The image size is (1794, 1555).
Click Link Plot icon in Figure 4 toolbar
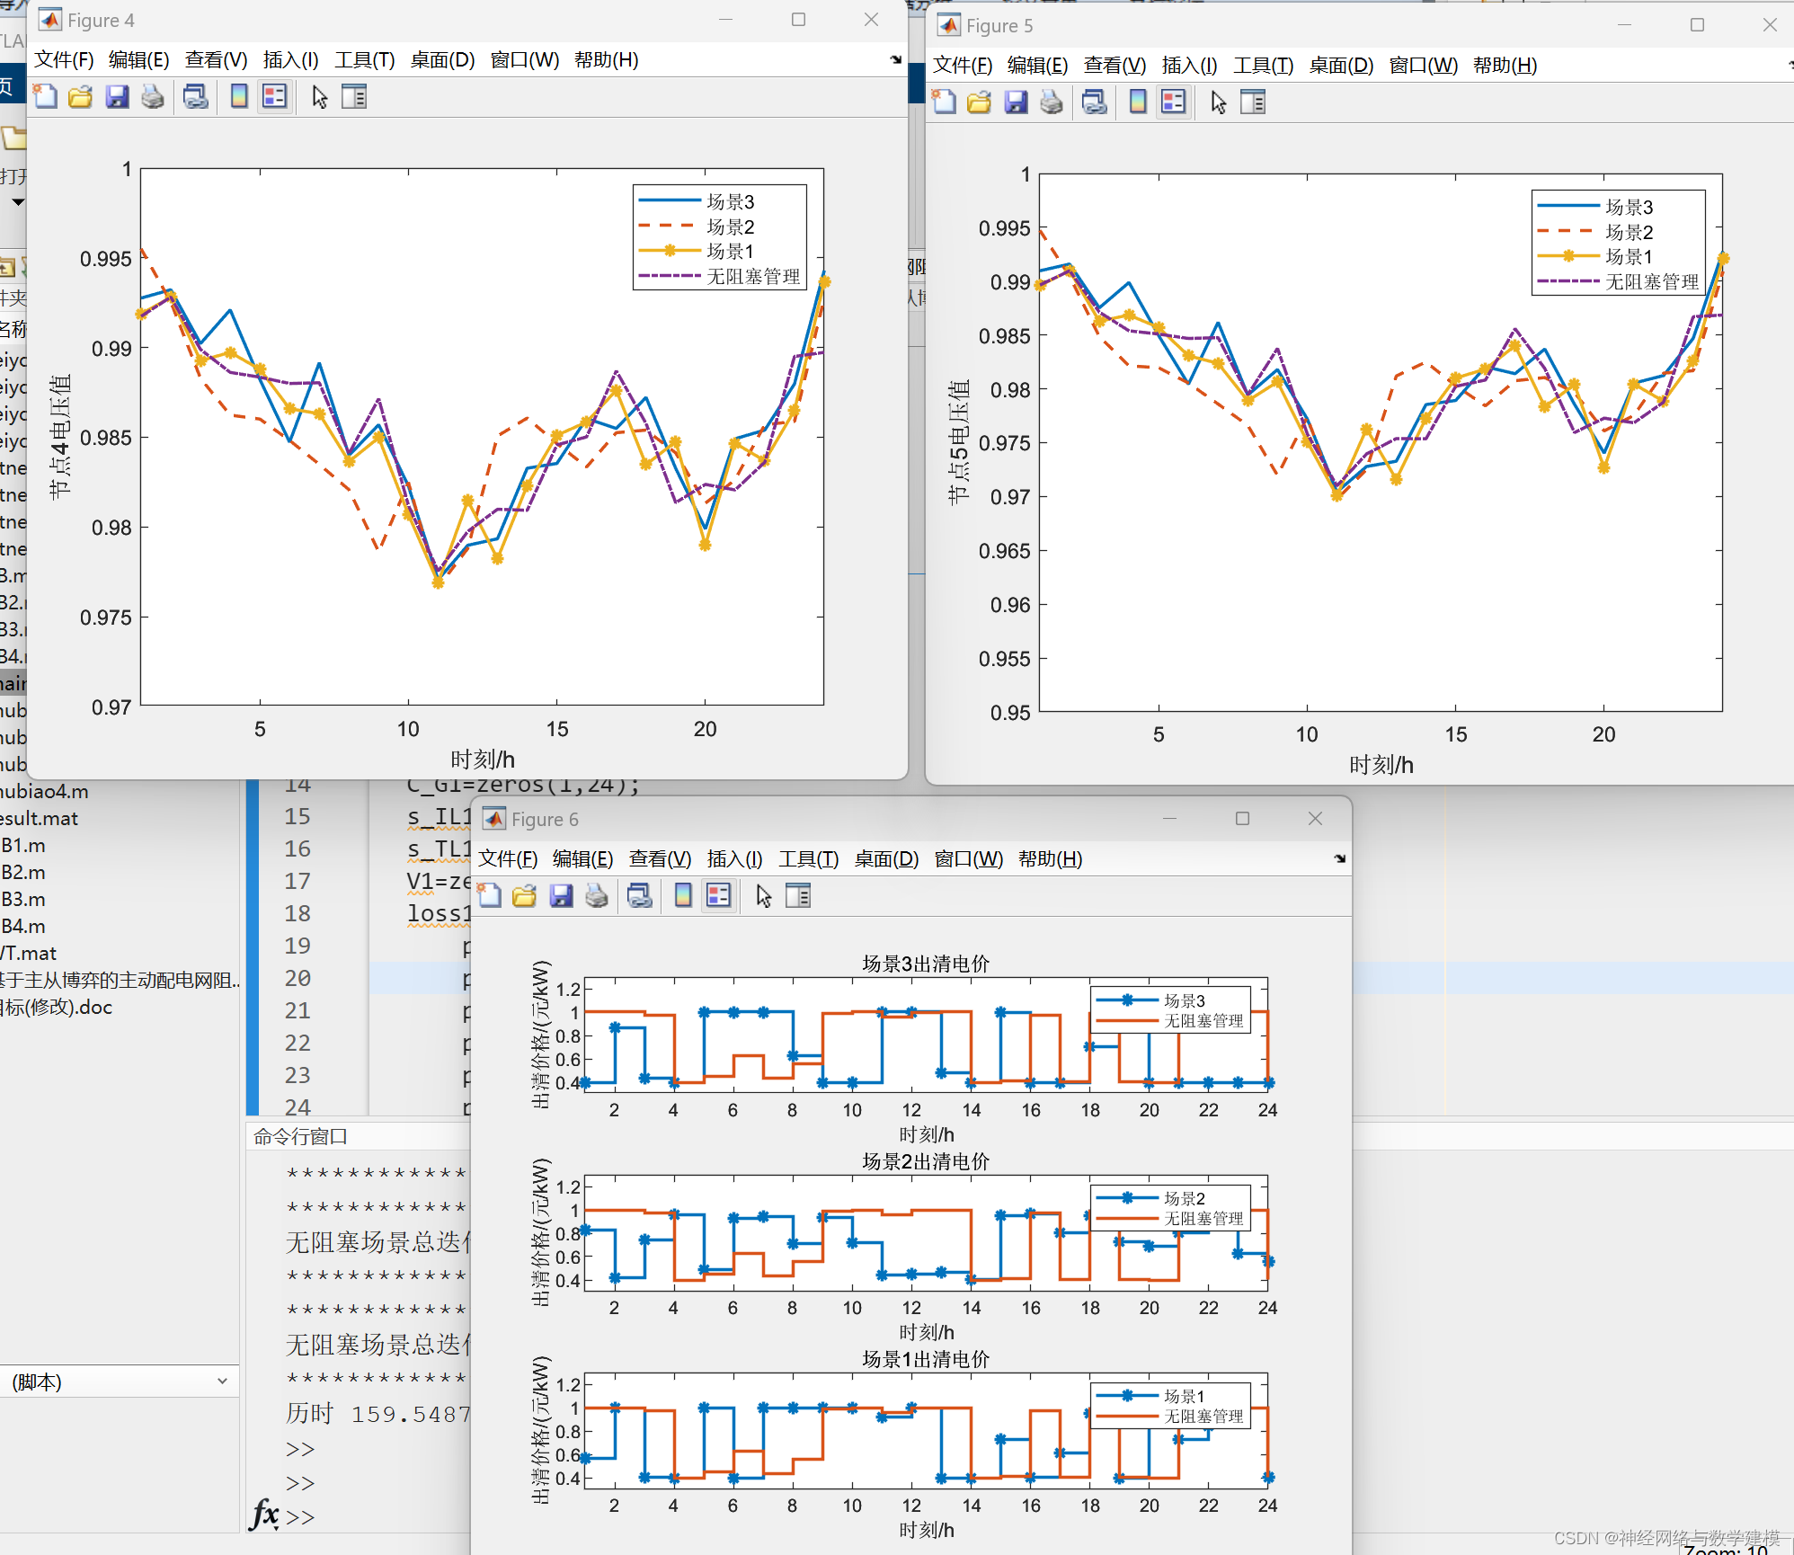click(x=195, y=97)
